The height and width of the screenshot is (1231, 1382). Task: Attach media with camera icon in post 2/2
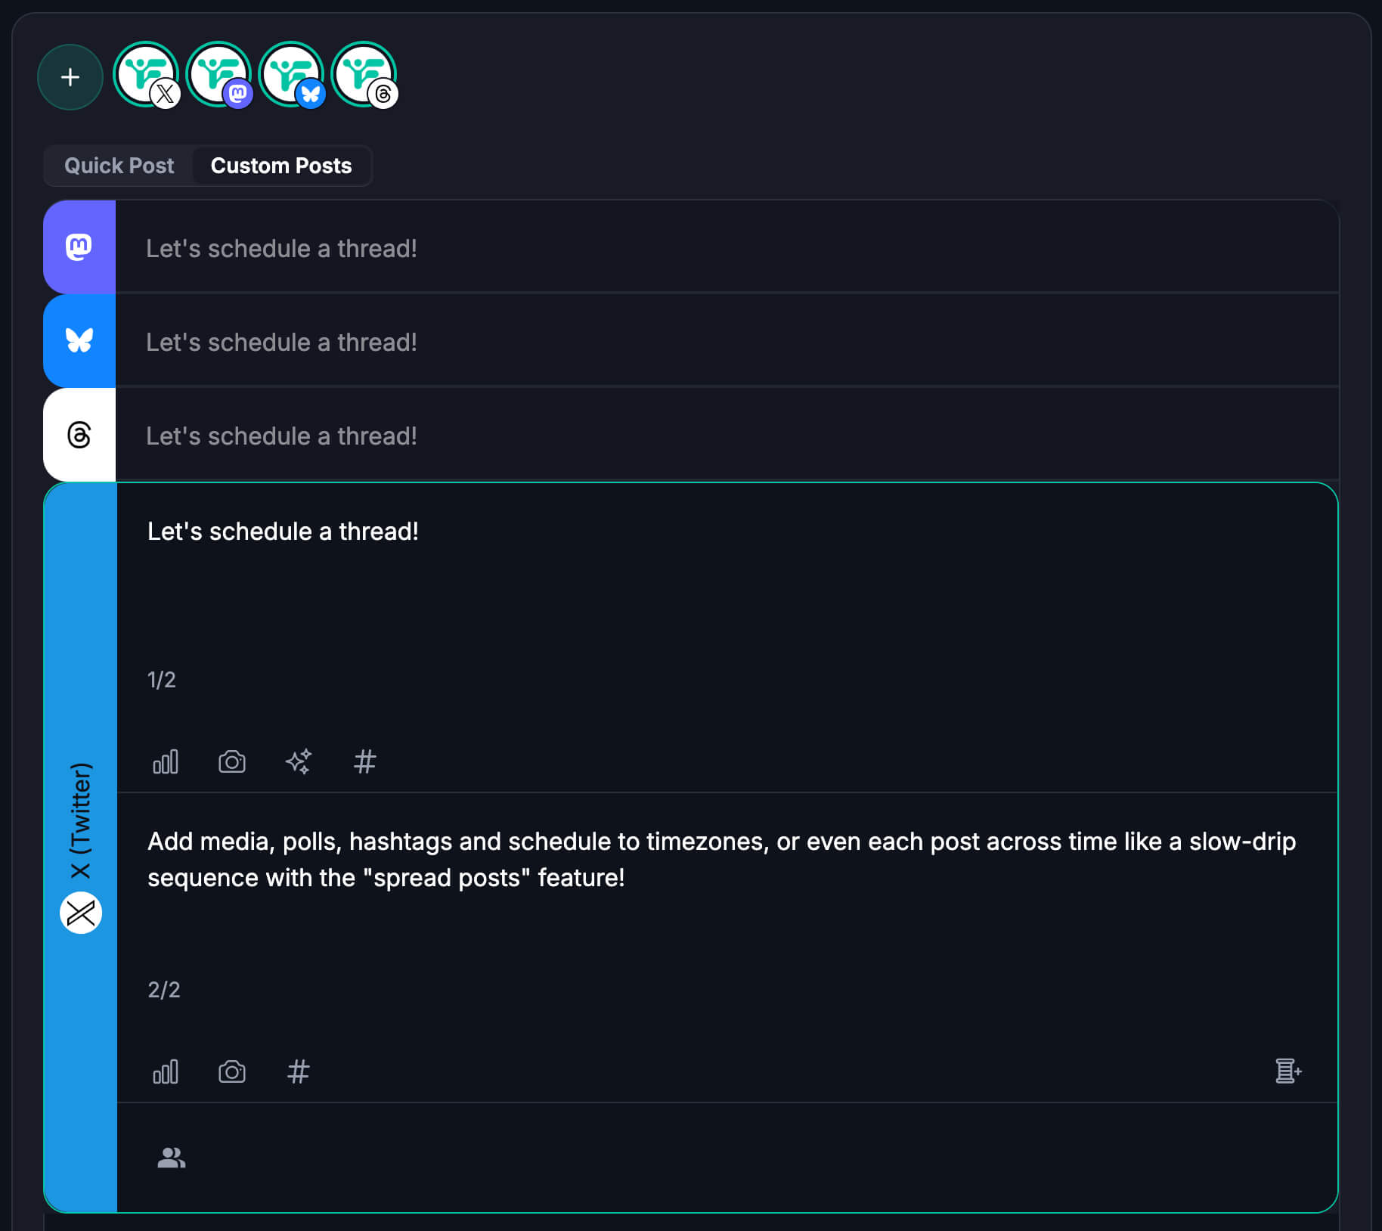[232, 1071]
